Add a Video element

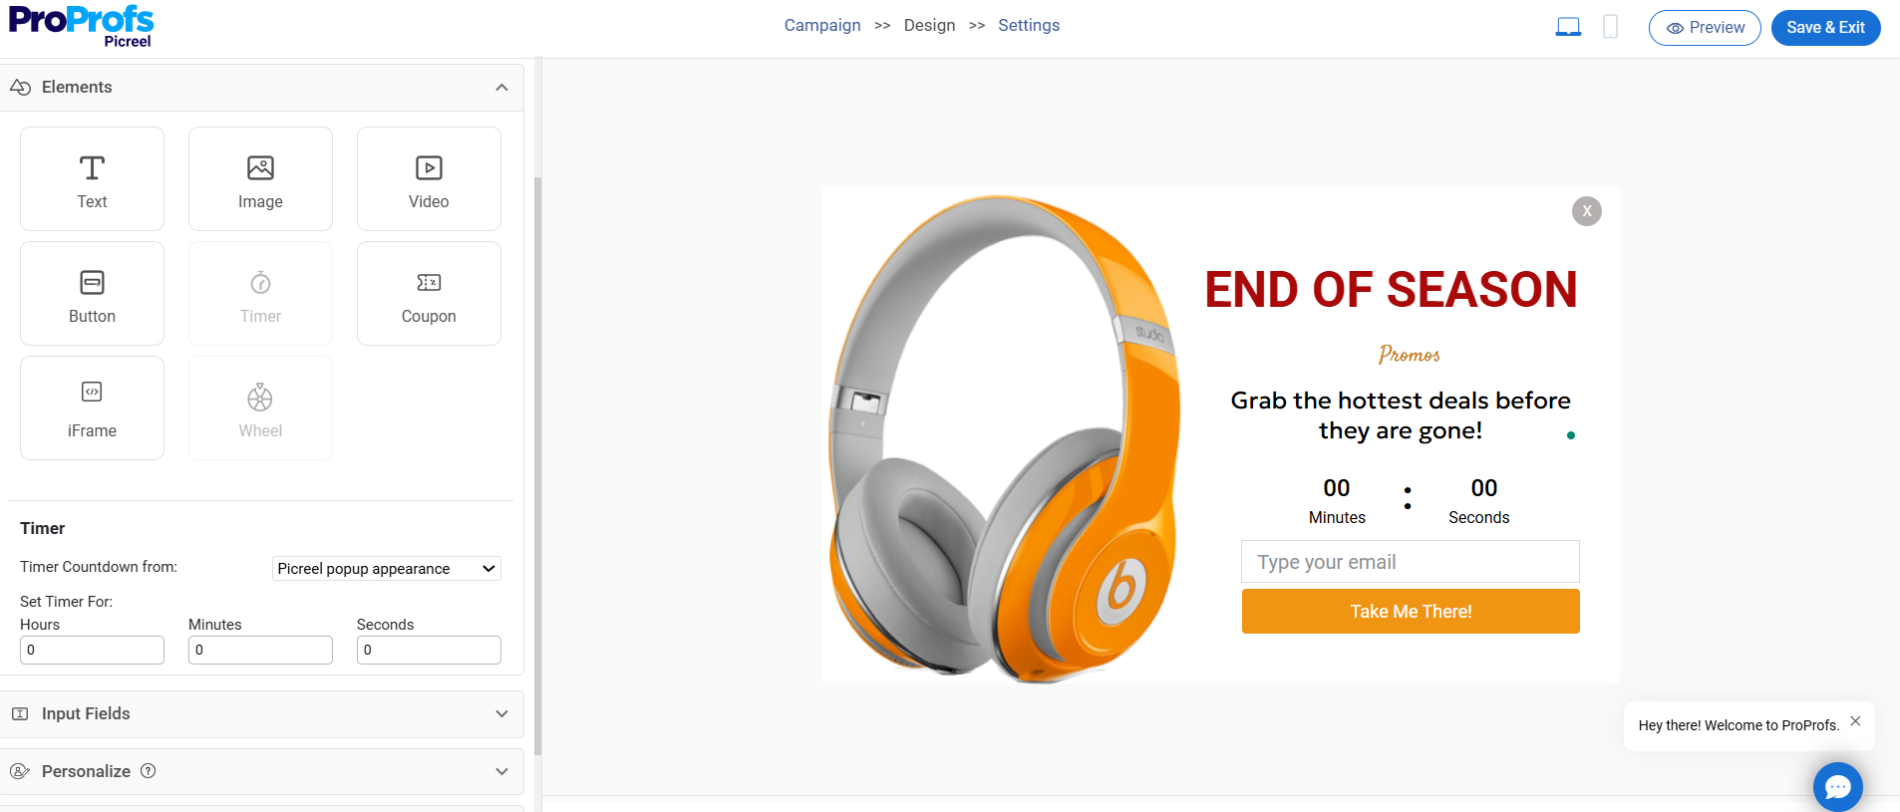pos(429,179)
